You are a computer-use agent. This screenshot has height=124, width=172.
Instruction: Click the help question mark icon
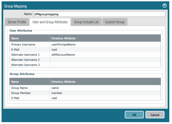coord(164,5)
